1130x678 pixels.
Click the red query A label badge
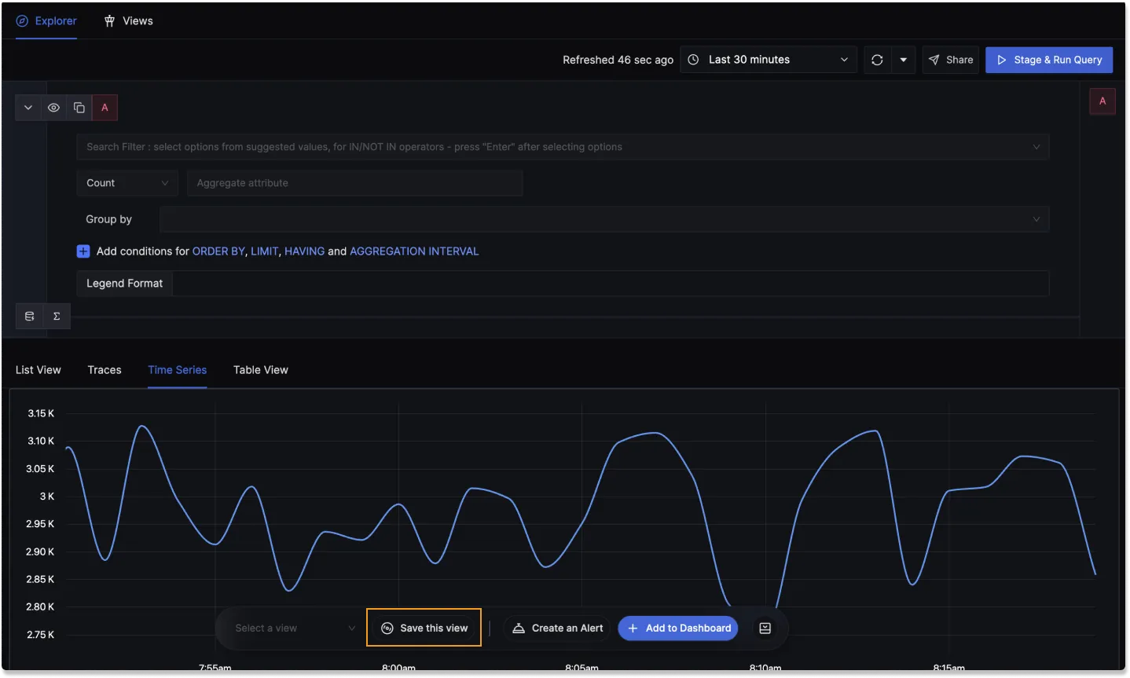[105, 108]
